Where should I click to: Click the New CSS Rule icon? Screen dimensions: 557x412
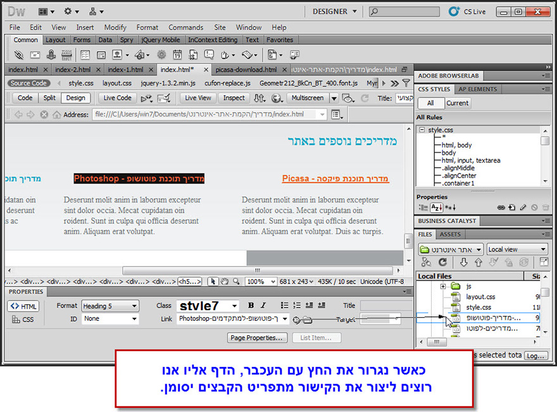(512, 208)
